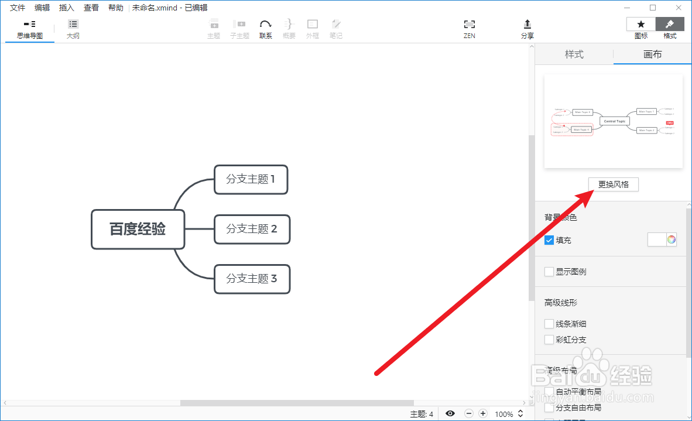Viewport: 692px width, 421px height.
Task: Select the 分支主题 1 node
Action: [x=251, y=179]
